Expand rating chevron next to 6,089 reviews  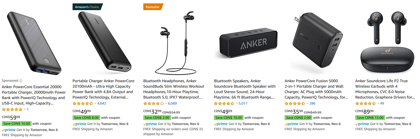coord(166,103)
